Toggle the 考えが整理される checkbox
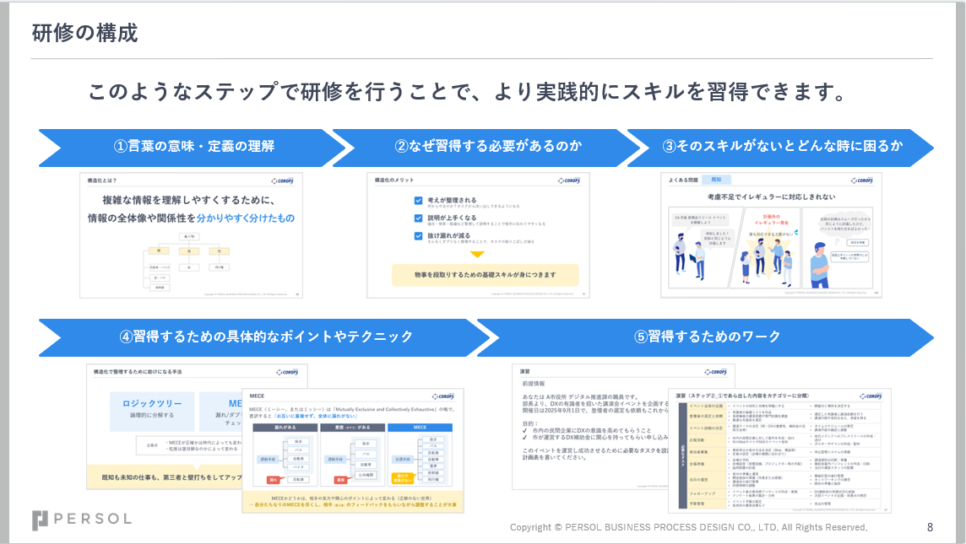The width and height of the screenshot is (966, 544). (x=418, y=201)
